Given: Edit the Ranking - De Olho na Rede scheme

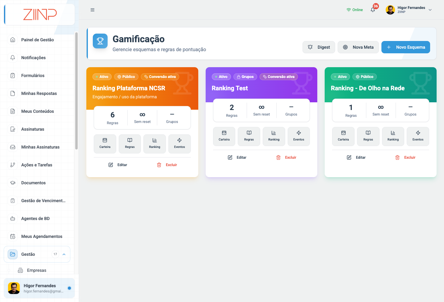Looking at the screenshot, I should pos(356,157).
